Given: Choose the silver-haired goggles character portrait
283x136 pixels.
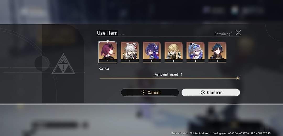Looking at the screenshot, I should pos(195,52).
